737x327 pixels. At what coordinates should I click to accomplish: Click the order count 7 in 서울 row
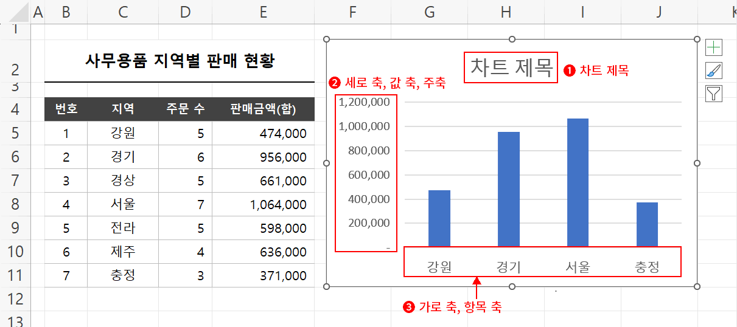[x=186, y=204]
